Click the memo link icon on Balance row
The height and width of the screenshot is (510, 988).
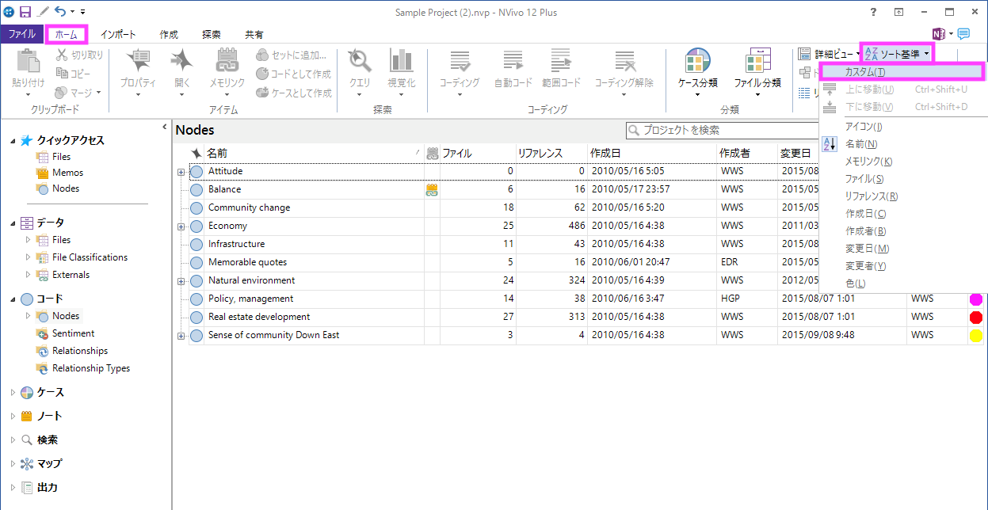click(x=432, y=190)
